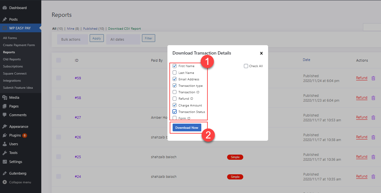The image size is (381, 193).
Task: Open the WP EASY PAY plugin menu icon
Action: [4, 28]
